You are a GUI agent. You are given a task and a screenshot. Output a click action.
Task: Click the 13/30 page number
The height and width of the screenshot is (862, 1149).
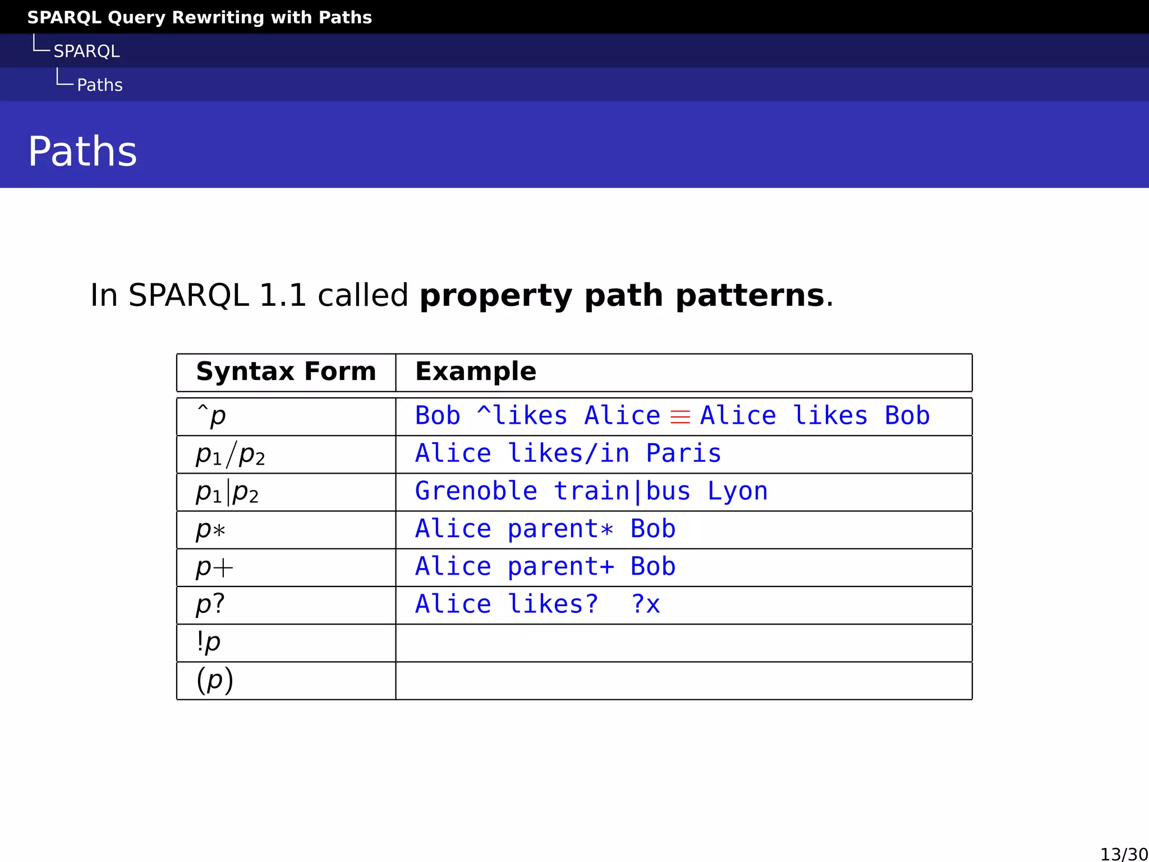[x=1124, y=854]
